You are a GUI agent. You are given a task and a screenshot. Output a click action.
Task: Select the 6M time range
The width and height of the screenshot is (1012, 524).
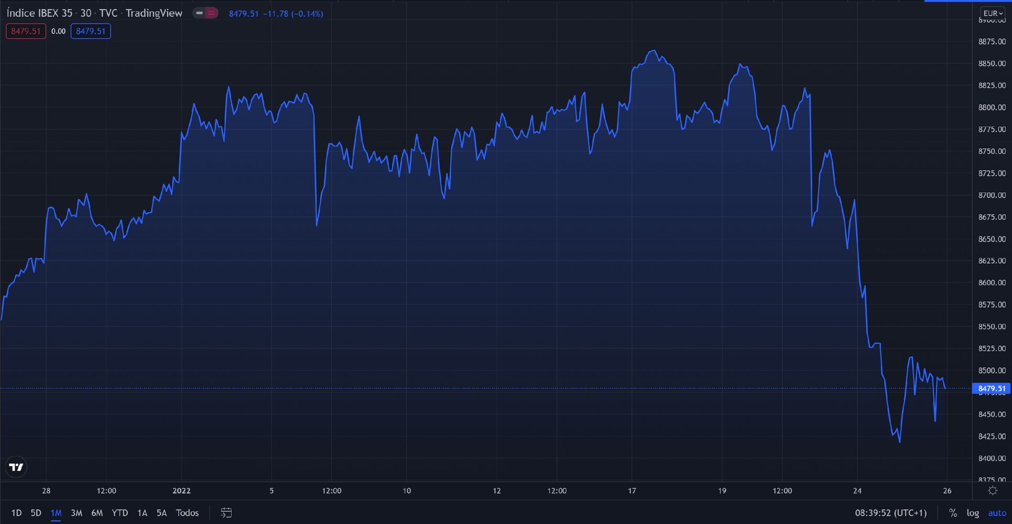[97, 513]
